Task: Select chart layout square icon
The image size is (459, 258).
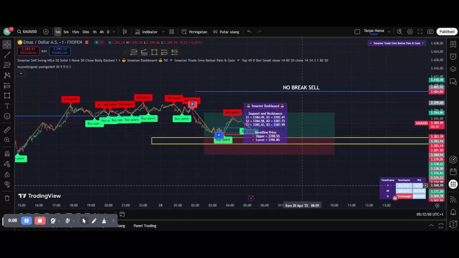Action: coord(357,32)
